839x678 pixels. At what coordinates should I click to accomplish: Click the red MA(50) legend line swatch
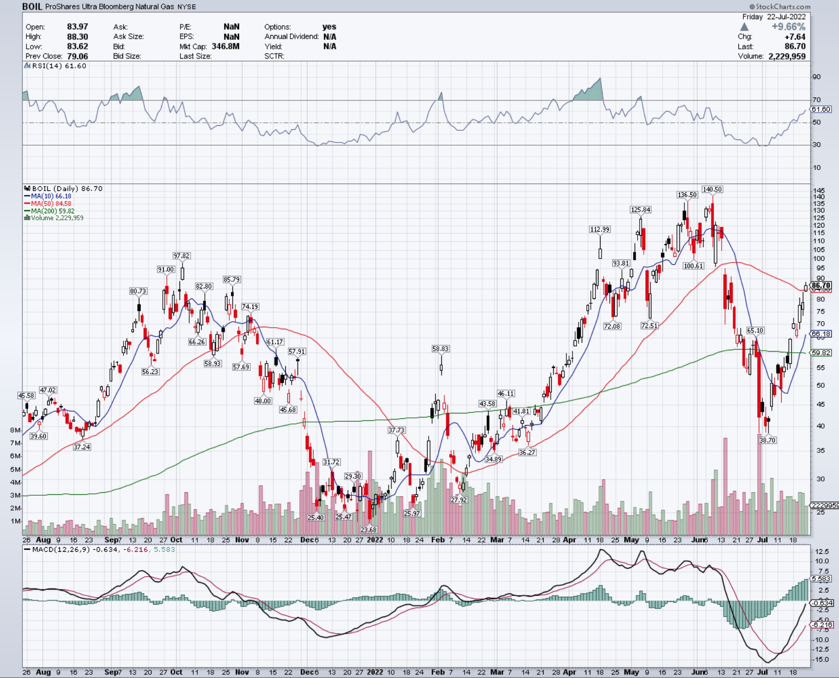point(27,204)
